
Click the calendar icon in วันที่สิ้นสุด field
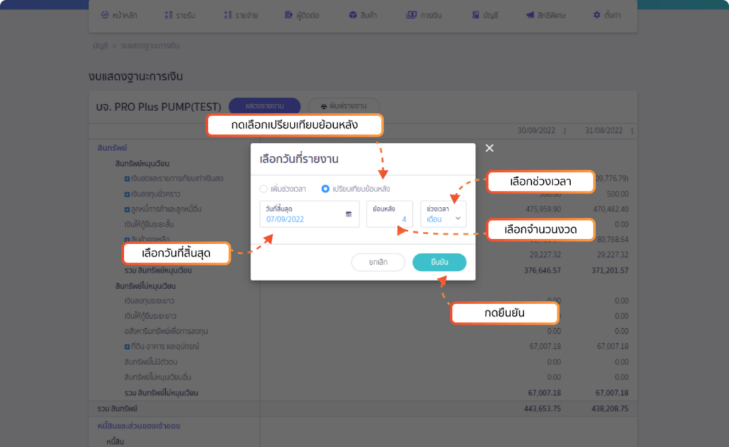[x=349, y=214]
